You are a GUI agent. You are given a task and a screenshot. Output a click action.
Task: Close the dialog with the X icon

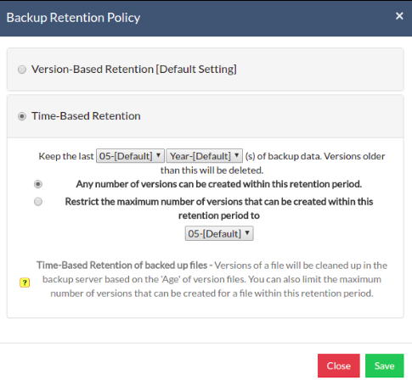point(399,16)
